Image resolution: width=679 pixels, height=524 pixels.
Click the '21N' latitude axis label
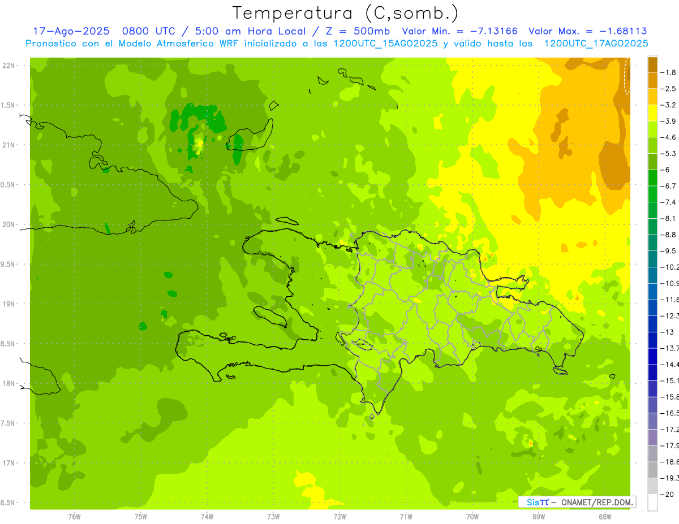pos(9,145)
